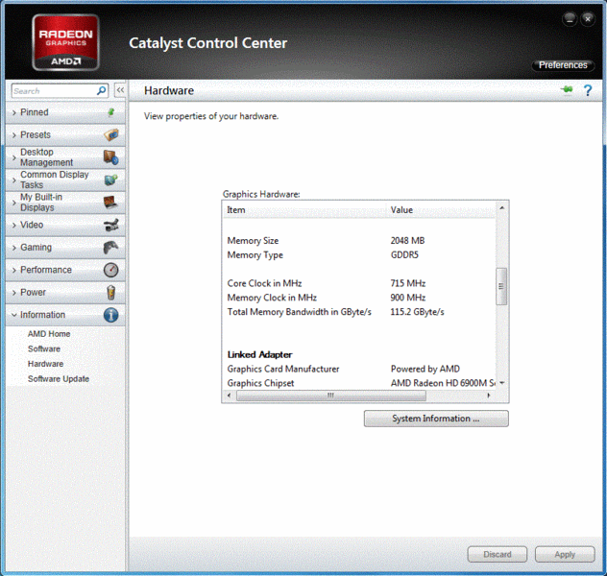This screenshot has width=607, height=576.
Task: Collapse the sidebar with double-arrow button
Action: (x=120, y=90)
